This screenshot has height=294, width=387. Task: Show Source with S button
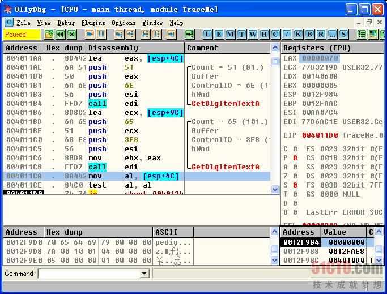pyautogui.click(x=344, y=34)
